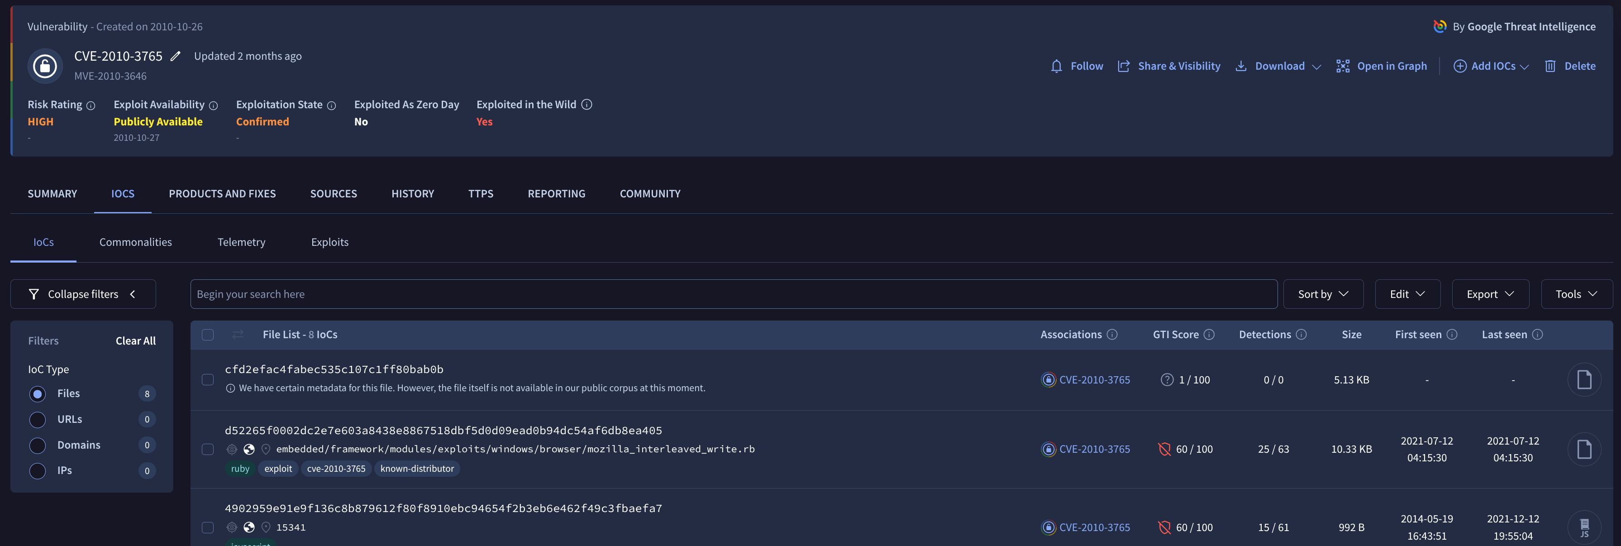
Task: Click the location pin icon beside 15341
Action: 266,527
